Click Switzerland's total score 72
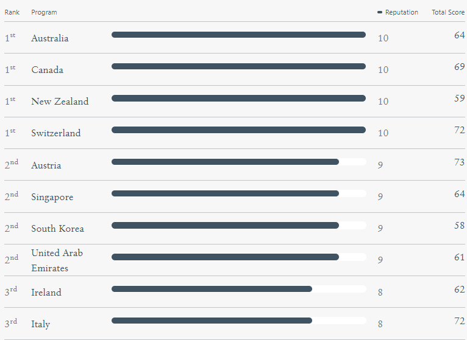 point(459,130)
